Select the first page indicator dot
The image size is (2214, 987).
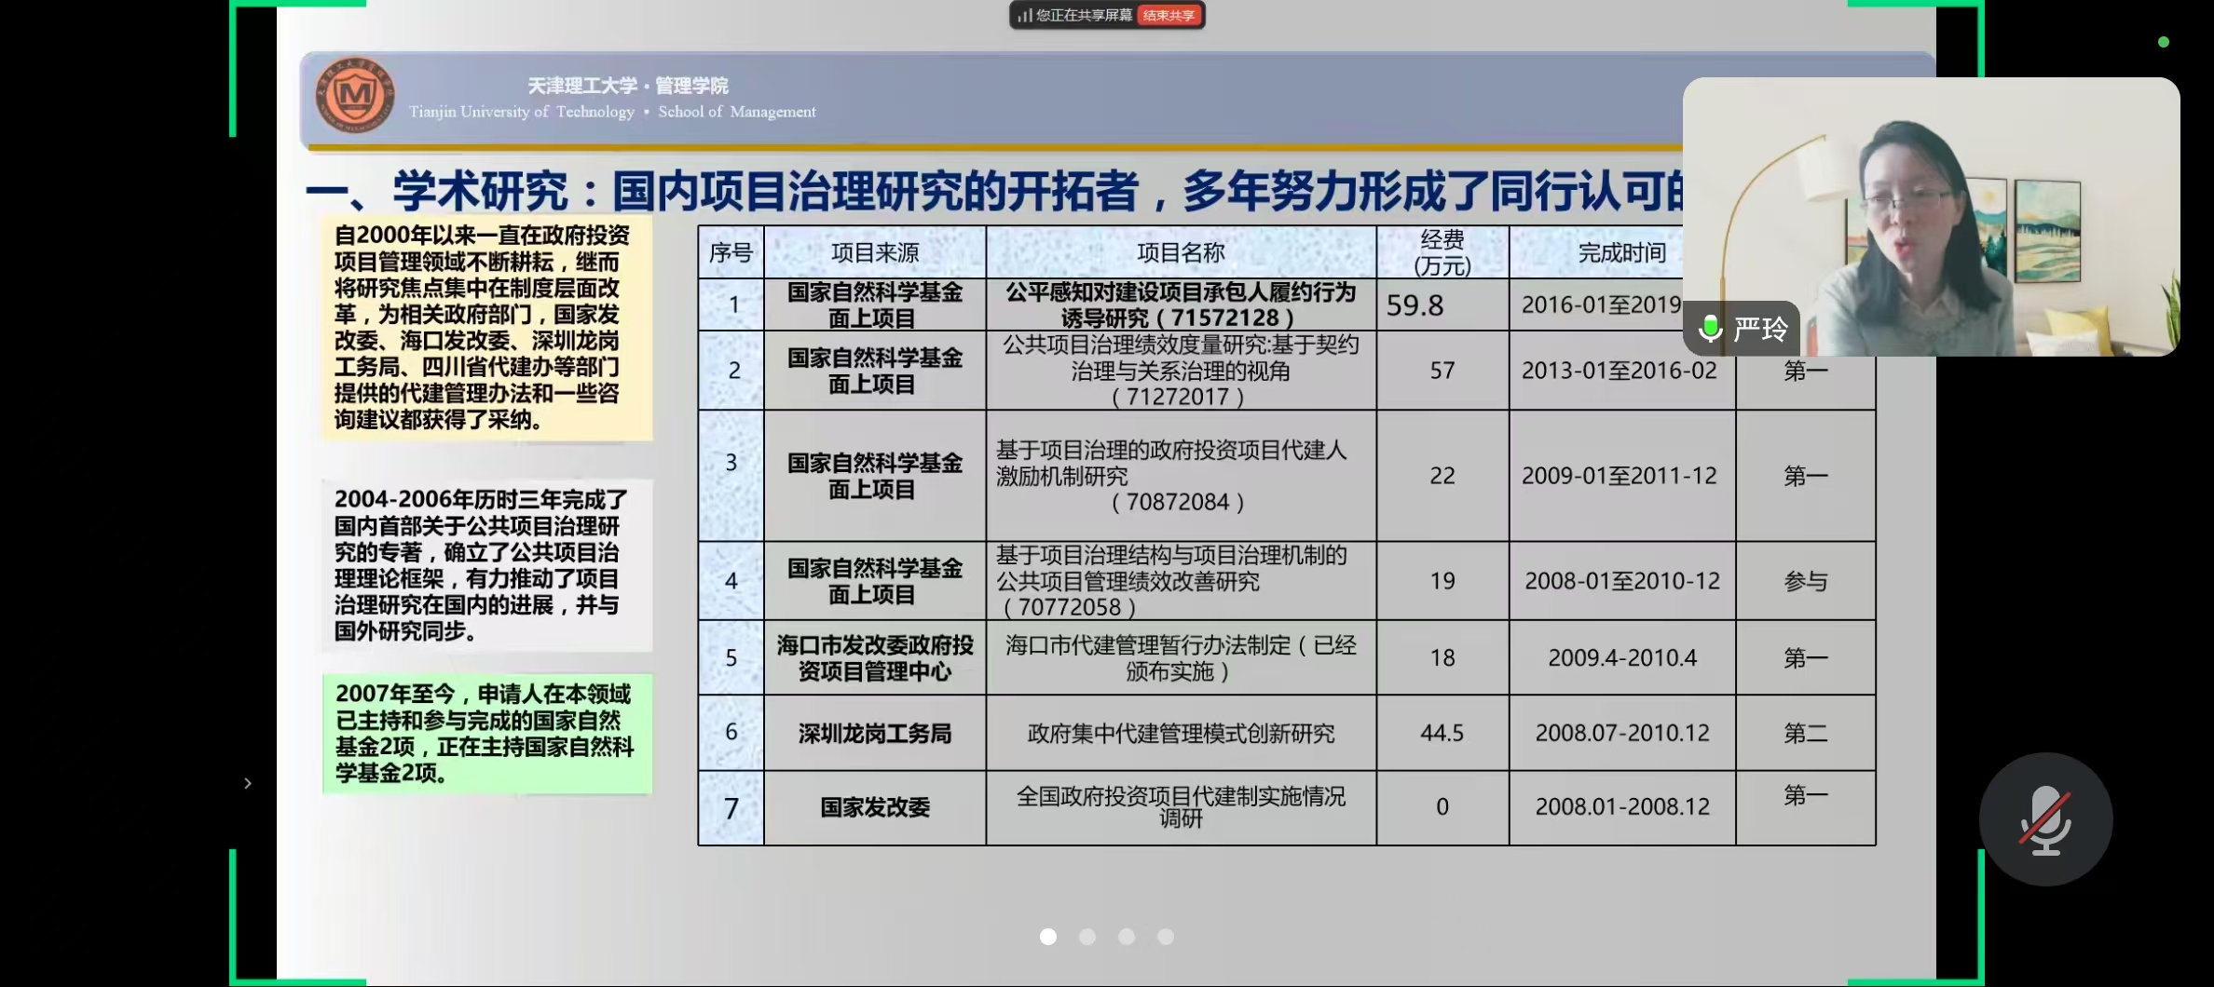1048,937
